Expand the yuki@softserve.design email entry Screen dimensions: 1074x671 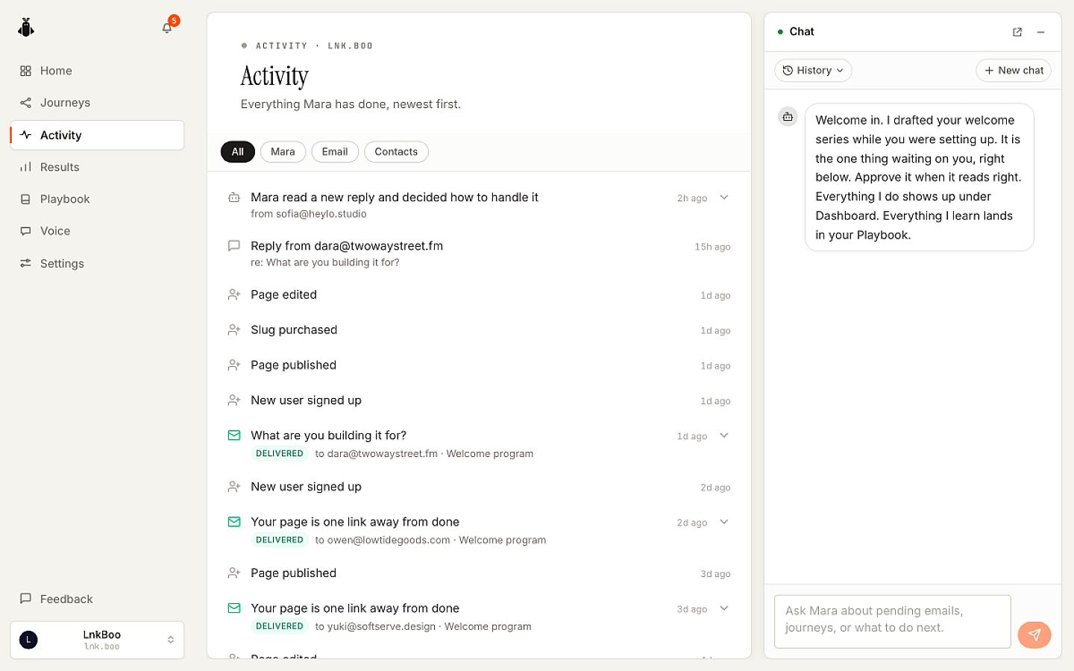724,608
